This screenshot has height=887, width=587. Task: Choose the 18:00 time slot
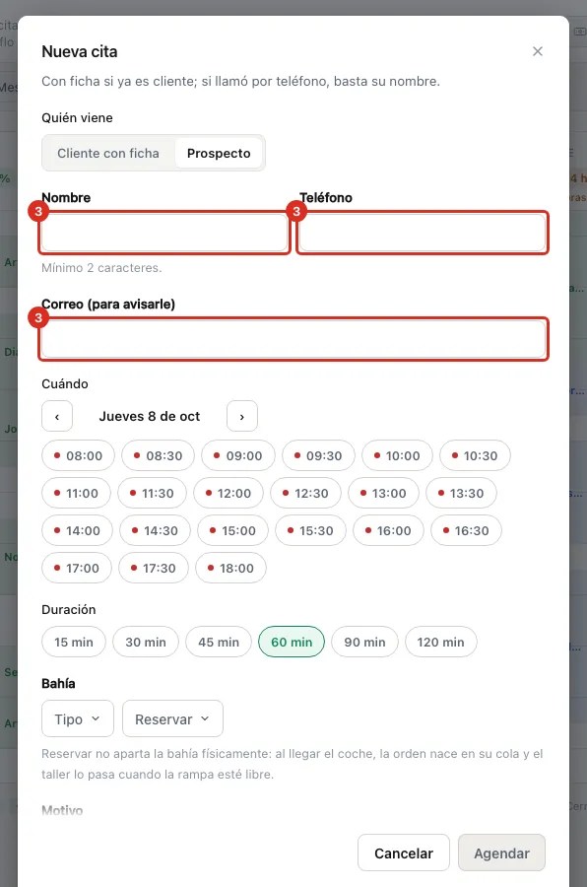(x=230, y=568)
